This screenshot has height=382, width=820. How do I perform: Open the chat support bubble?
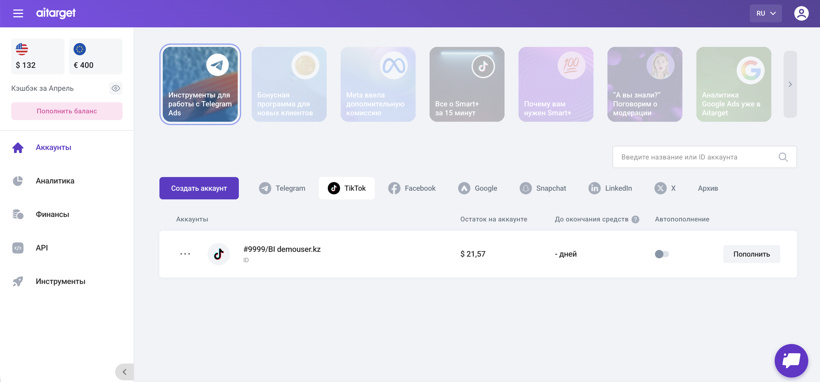791,360
